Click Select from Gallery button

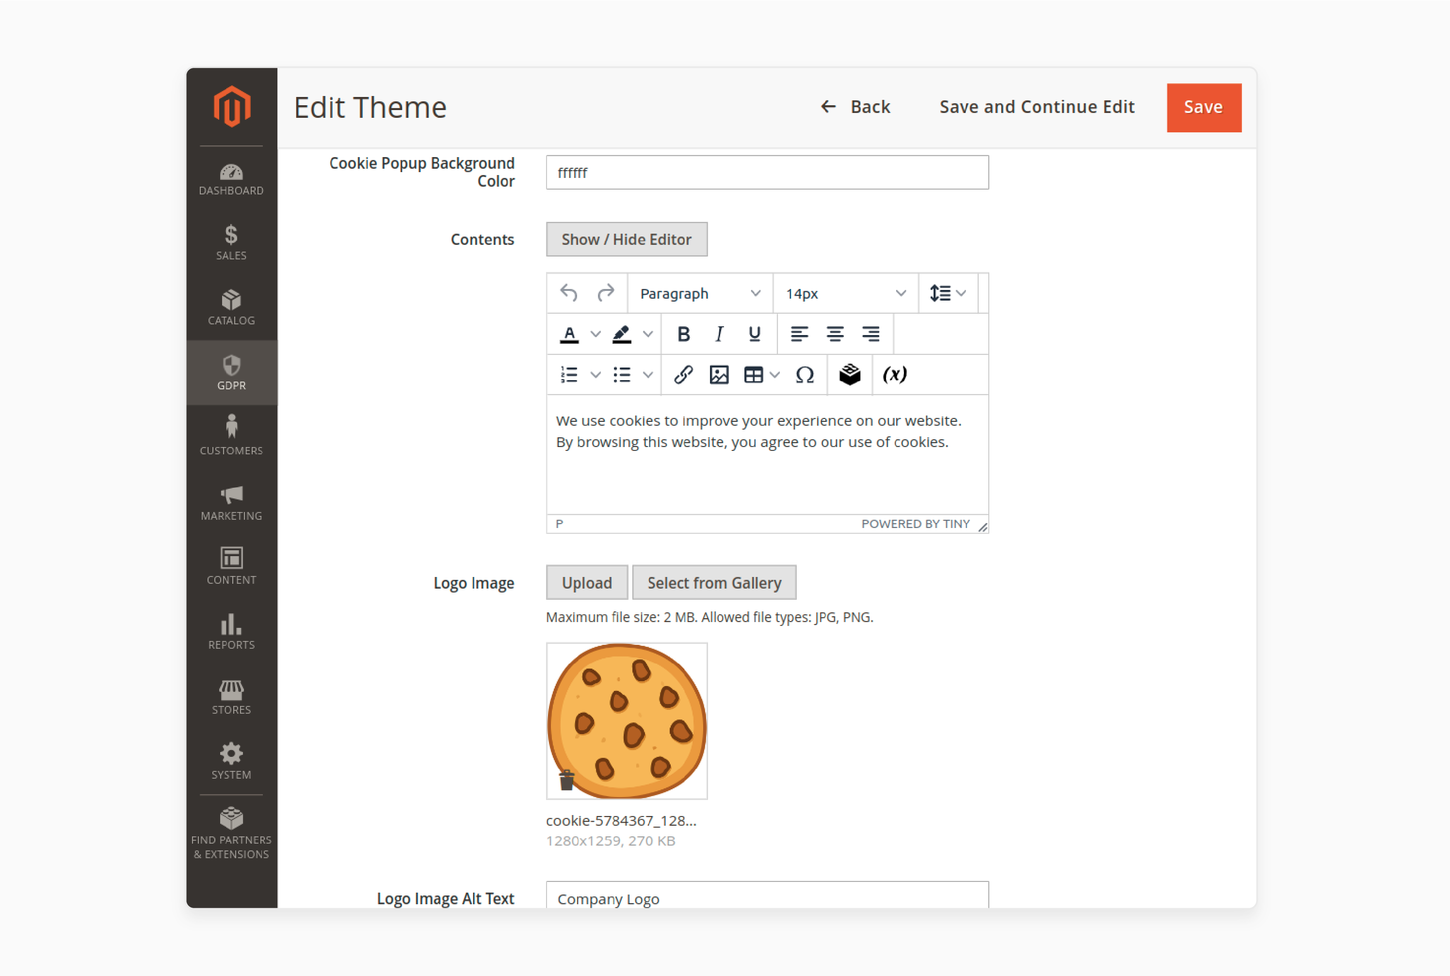click(714, 583)
